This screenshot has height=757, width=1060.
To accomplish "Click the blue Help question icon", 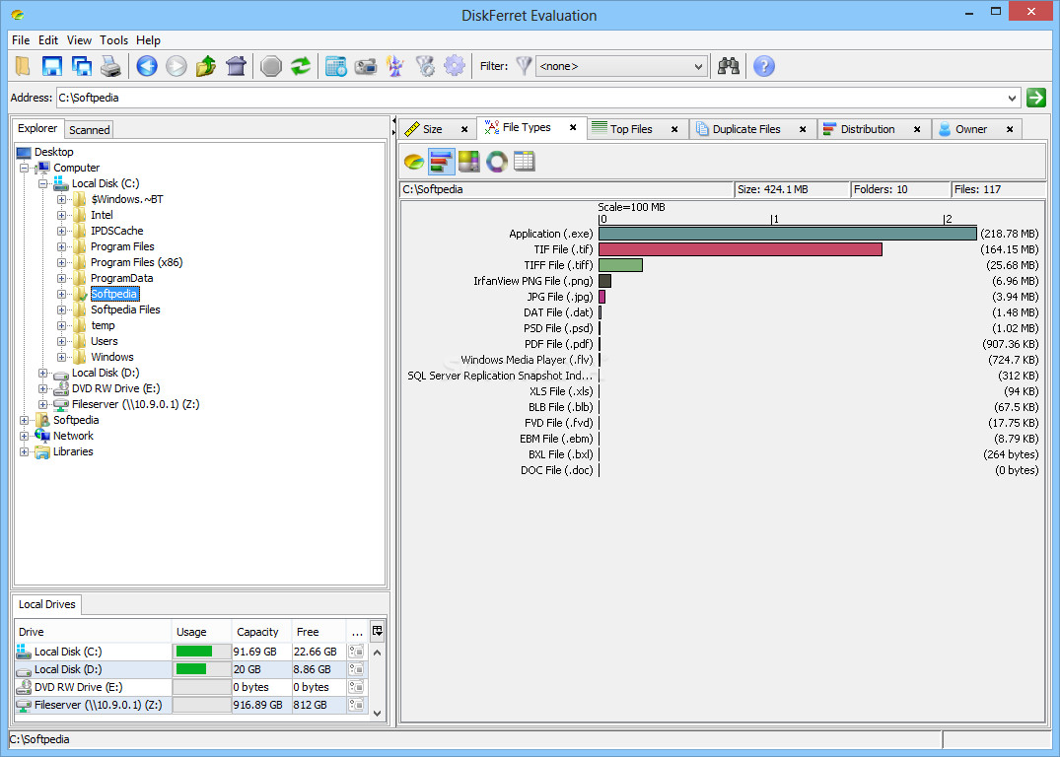I will point(764,66).
